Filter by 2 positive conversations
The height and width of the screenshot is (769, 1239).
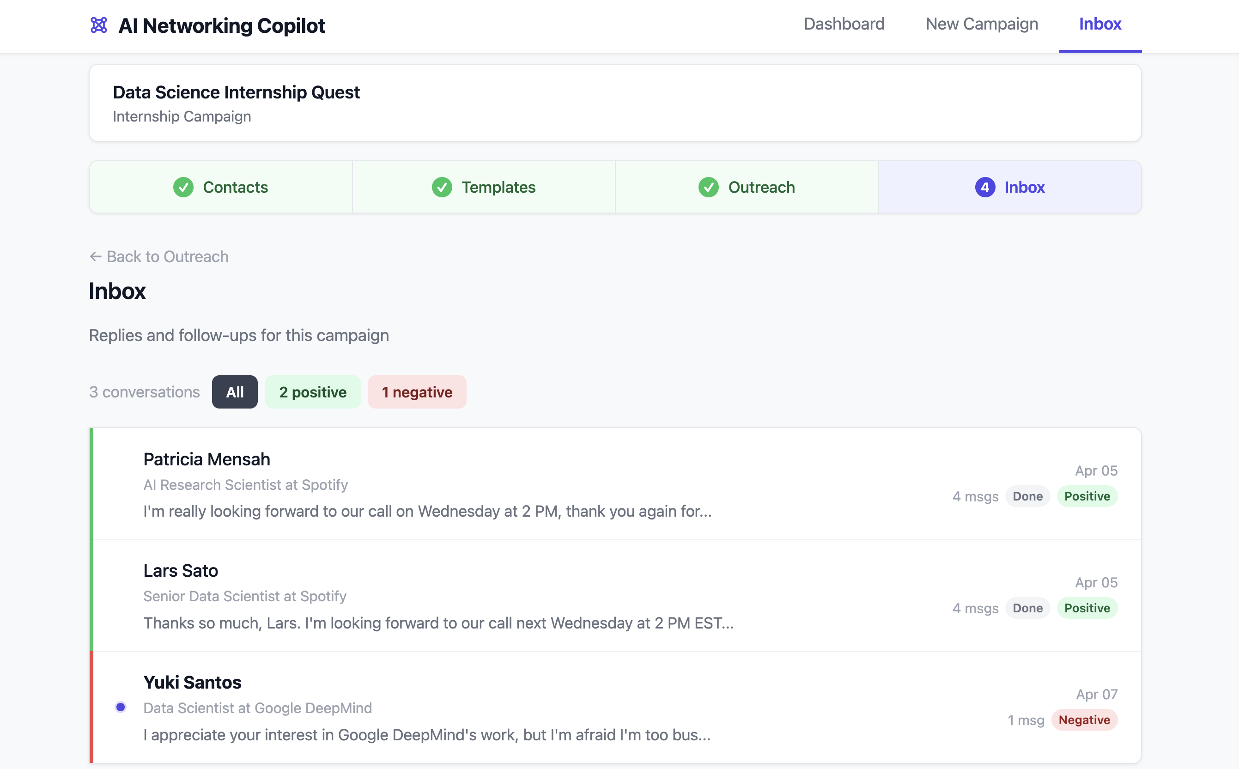click(x=313, y=392)
